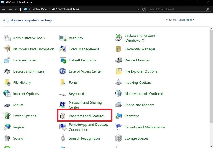The image size is (213, 148).
Task: Open the Default Programs link
Action: 82,60
